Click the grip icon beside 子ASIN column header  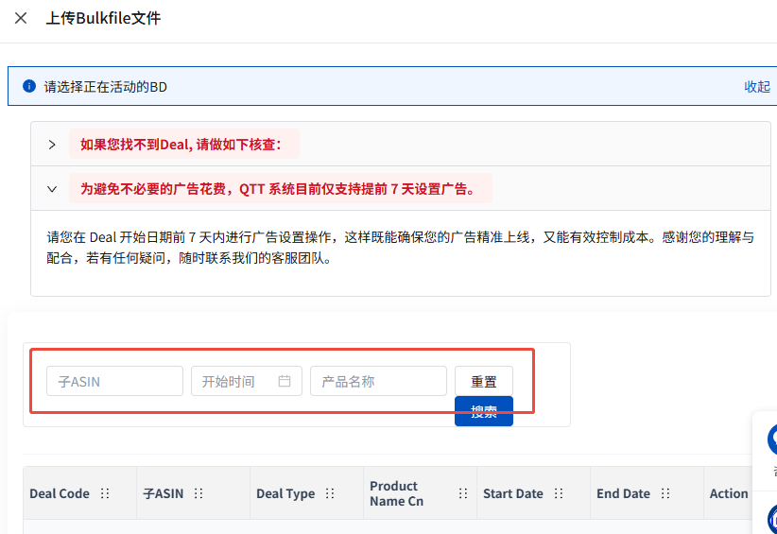tap(199, 493)
